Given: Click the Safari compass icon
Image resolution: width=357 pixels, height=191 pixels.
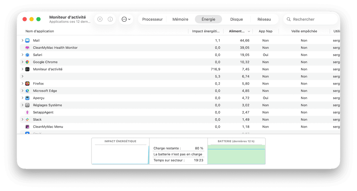Looking at the screenshot, I should 27,55.
